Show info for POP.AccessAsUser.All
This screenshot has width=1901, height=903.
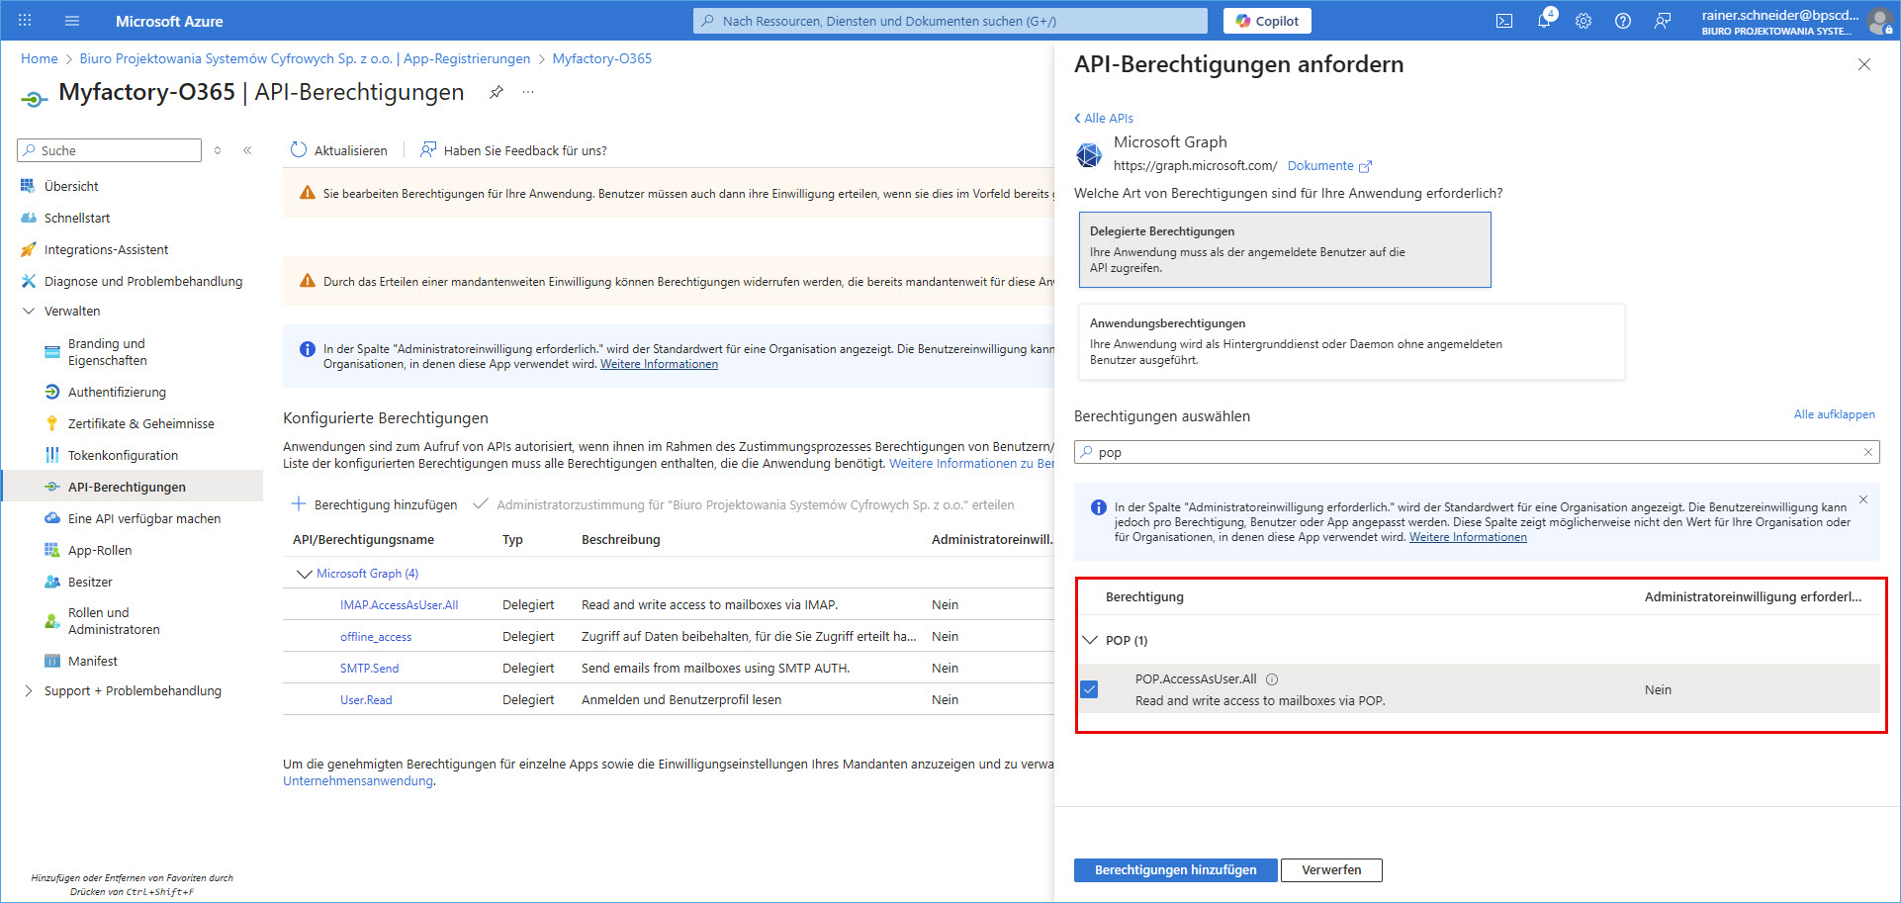[1272, 679]
